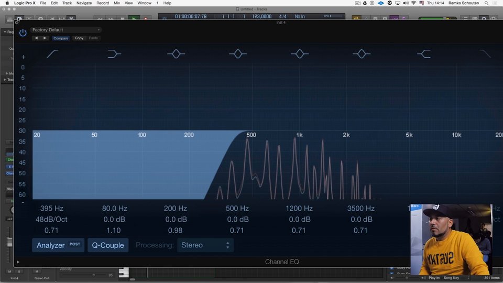The height and width of the screenshot is (283, 503).
Task: Click the 0.0 dB gain under 1200 Hz
Action: [300, 220]
